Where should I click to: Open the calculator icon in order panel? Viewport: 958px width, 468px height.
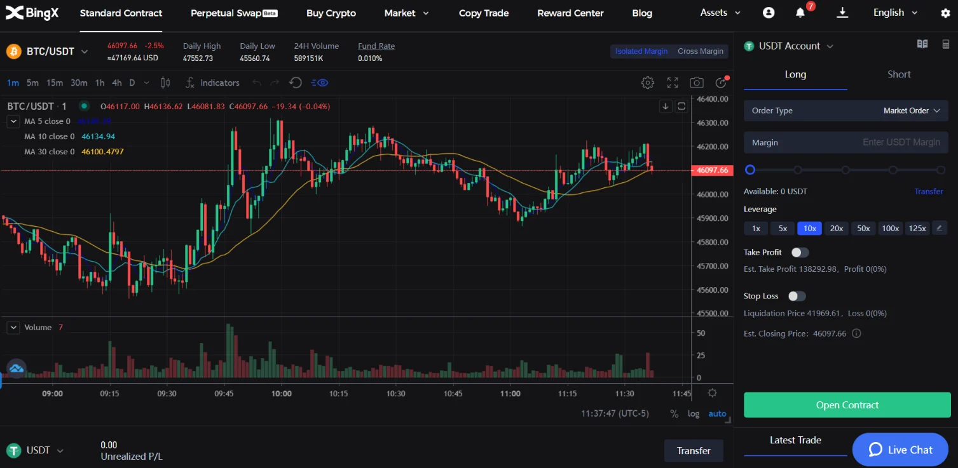coord(946,44)
